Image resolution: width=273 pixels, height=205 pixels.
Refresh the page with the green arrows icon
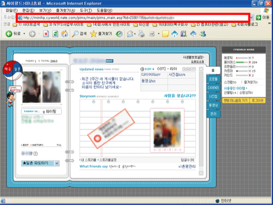[x=55, y=34]
